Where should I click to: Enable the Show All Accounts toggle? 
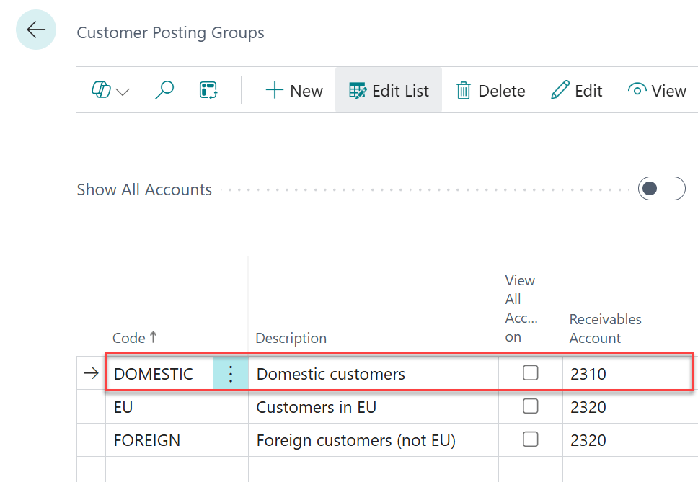click(661, 188)
